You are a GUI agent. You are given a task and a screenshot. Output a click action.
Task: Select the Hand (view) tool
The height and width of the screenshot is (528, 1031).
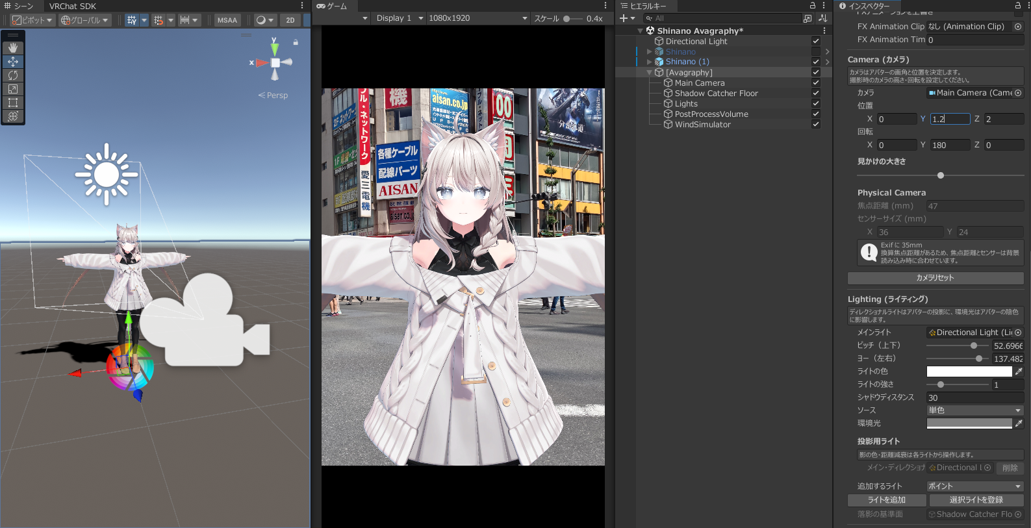13,48
